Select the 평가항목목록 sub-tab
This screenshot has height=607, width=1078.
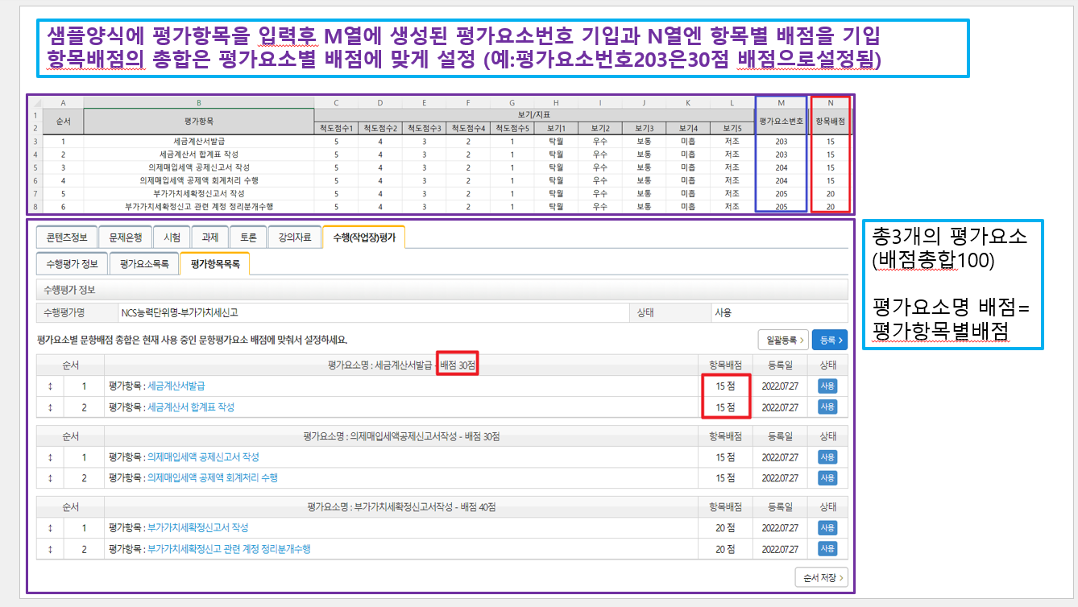214,263
